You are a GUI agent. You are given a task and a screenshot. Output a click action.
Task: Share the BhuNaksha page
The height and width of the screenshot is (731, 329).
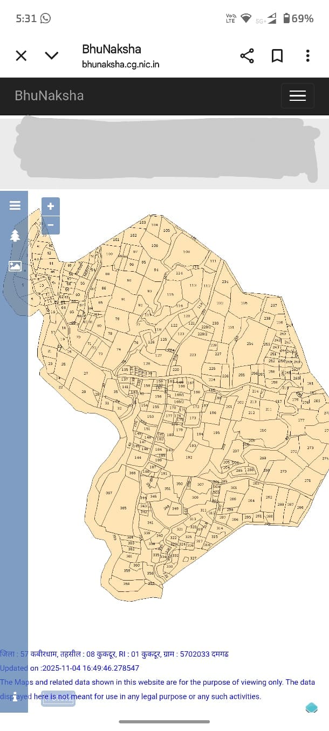click(x=246, y=56)
